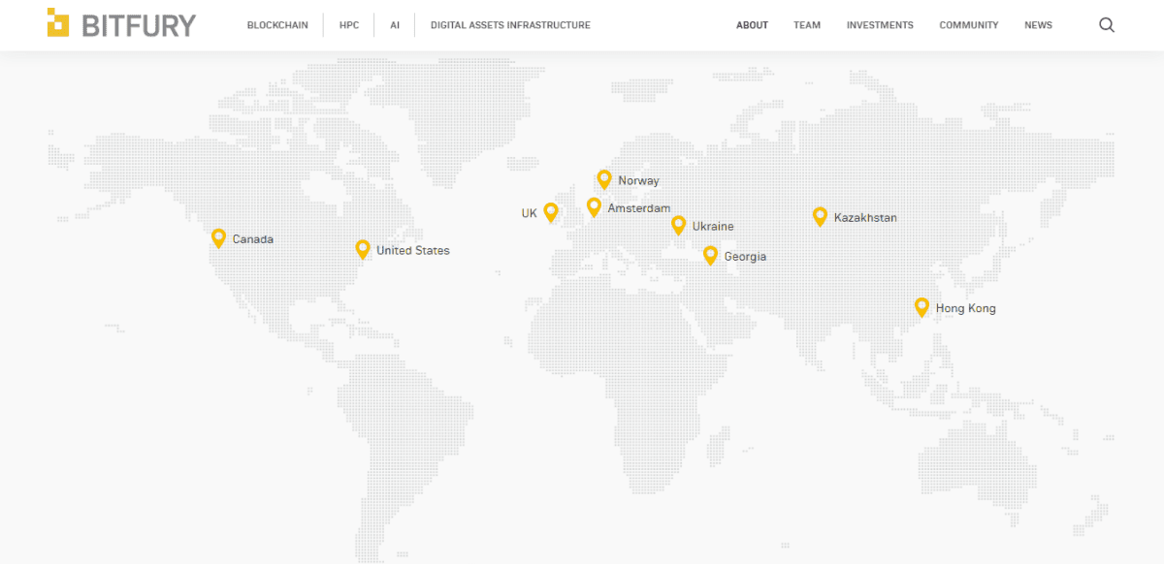The height and width of the screenshot is (564, 1164).
Task: Open the search magnifier icon
Action: pos(1107,25)
